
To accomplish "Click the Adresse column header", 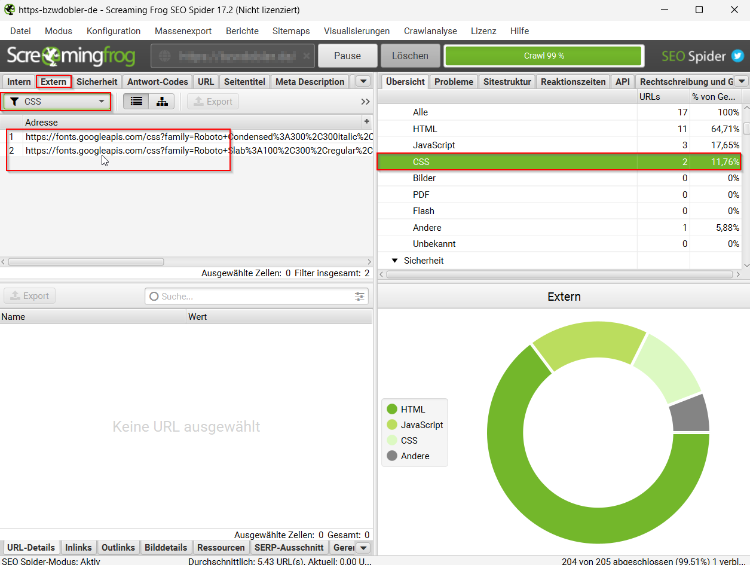I will 191,122.
